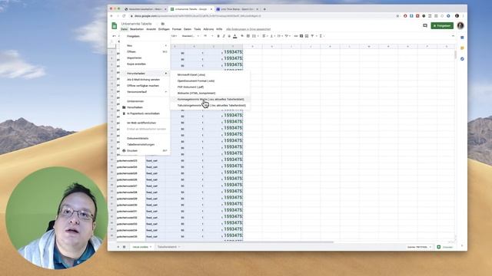492x276 pixels.
Task: Open the text color picker
Action: pyautogui.click(x=234, y=36)
